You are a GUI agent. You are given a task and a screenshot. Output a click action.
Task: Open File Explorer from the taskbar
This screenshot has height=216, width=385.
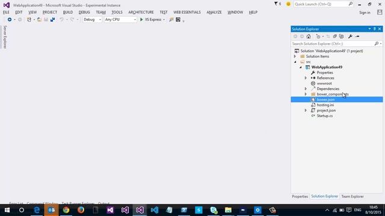coord(228,210)
